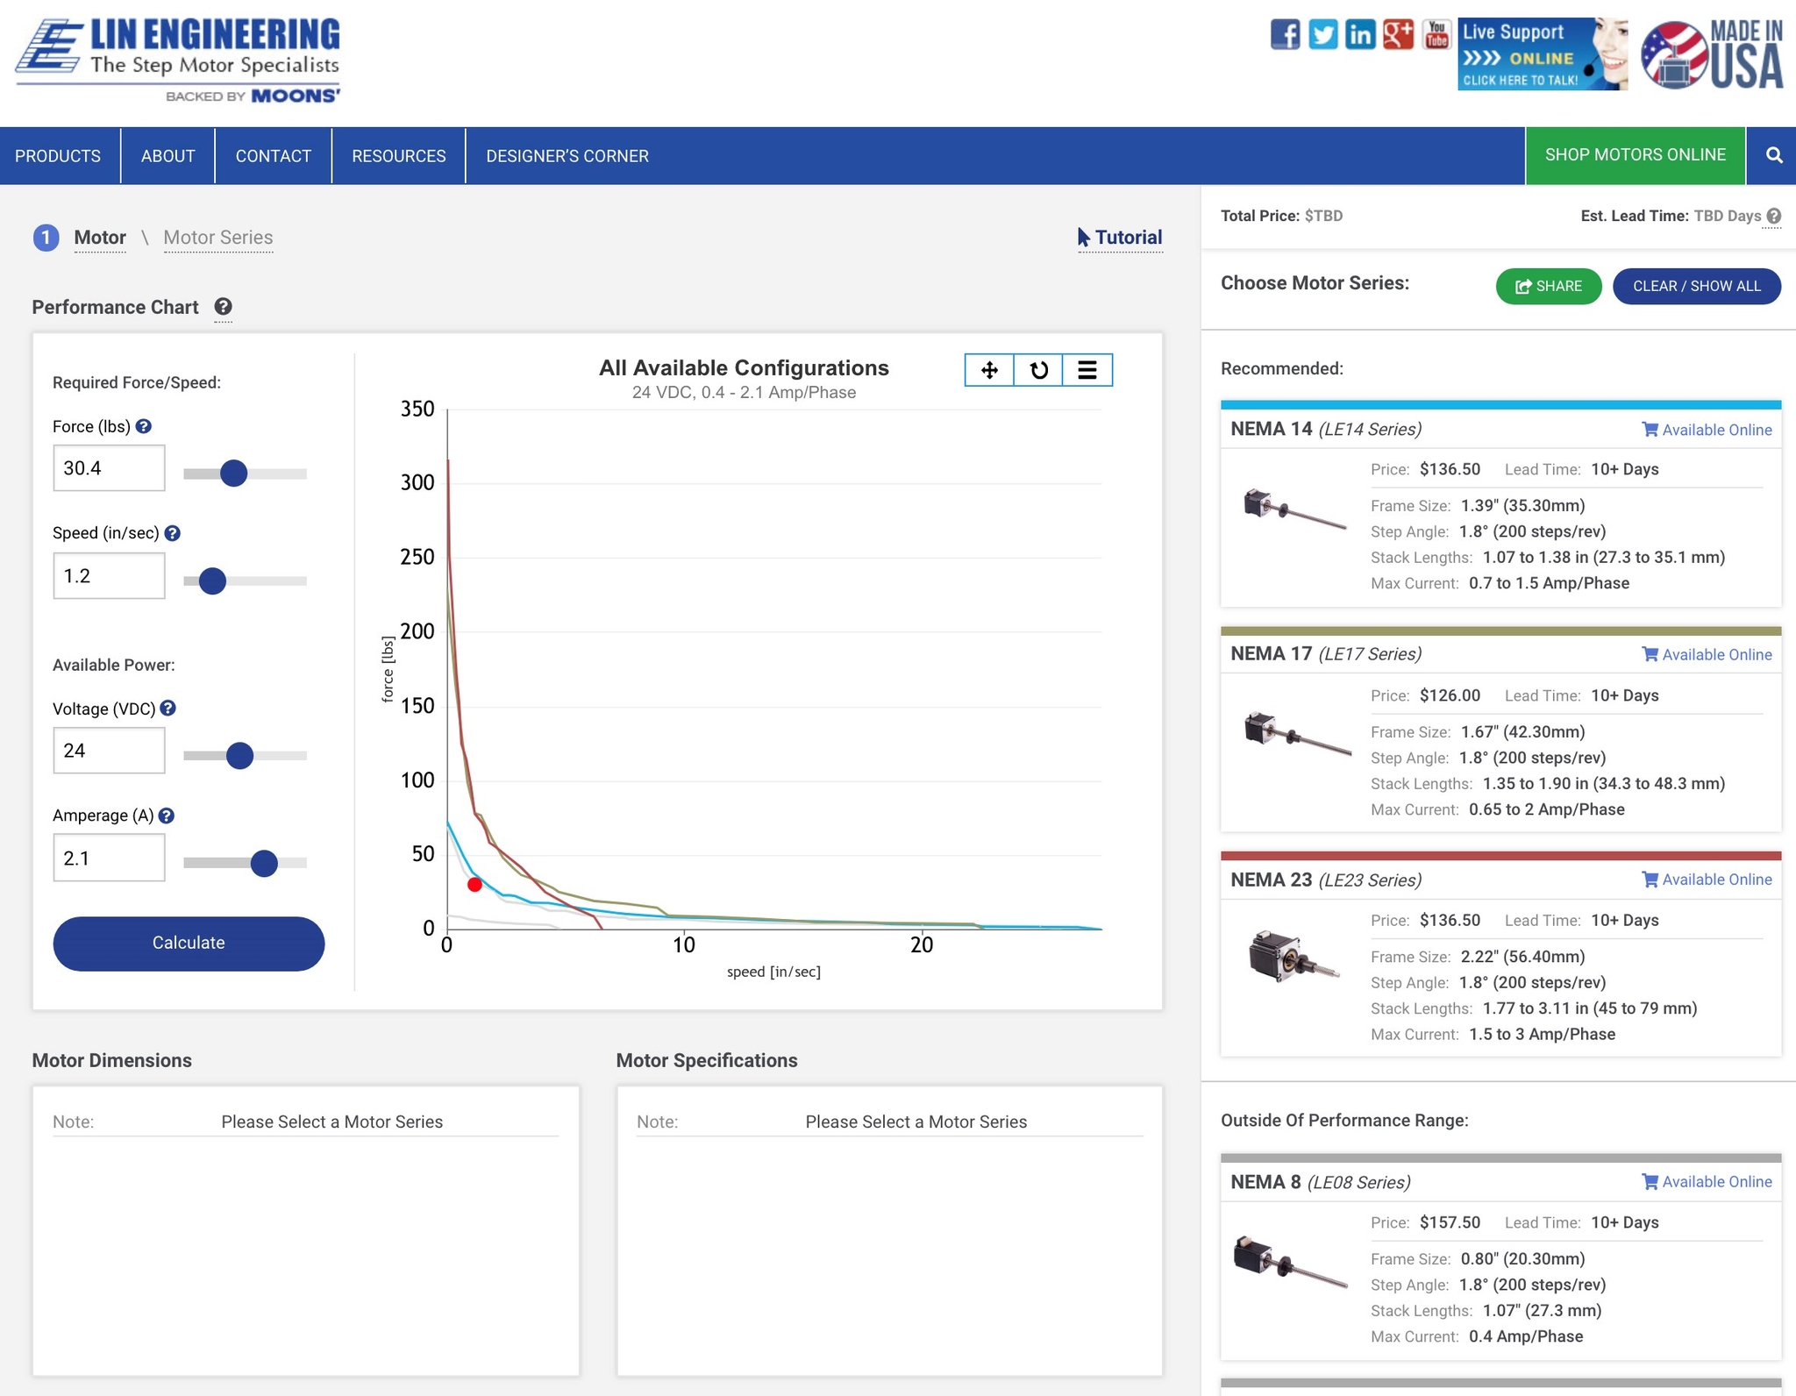Open the LinkedIn social icon
The height and width of the screenshot is (1396, 1796).
1360,35
